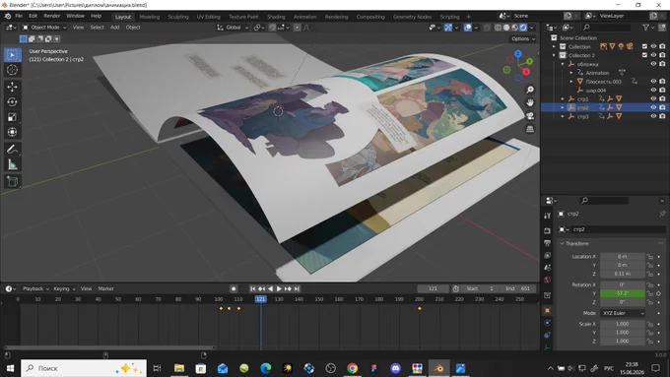Click the current frame field 121
The height and width of the screenshot is (377, 670).
(433, 289)
